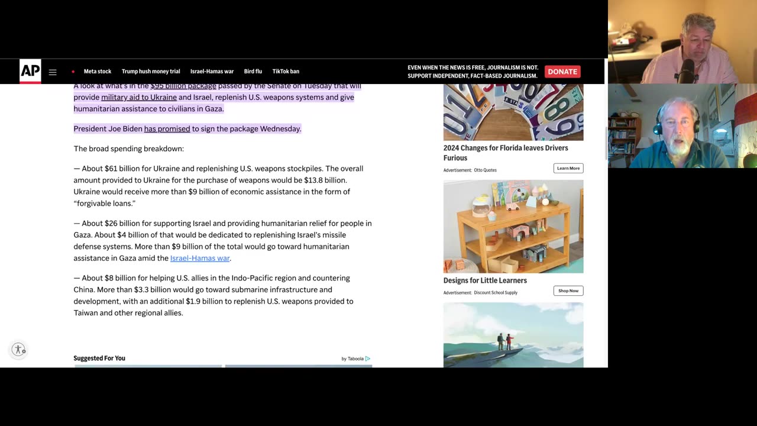Follow the blue Israel-Hamas war article link
This screenshot has width=757, height=426.
[x=200, y=258]
